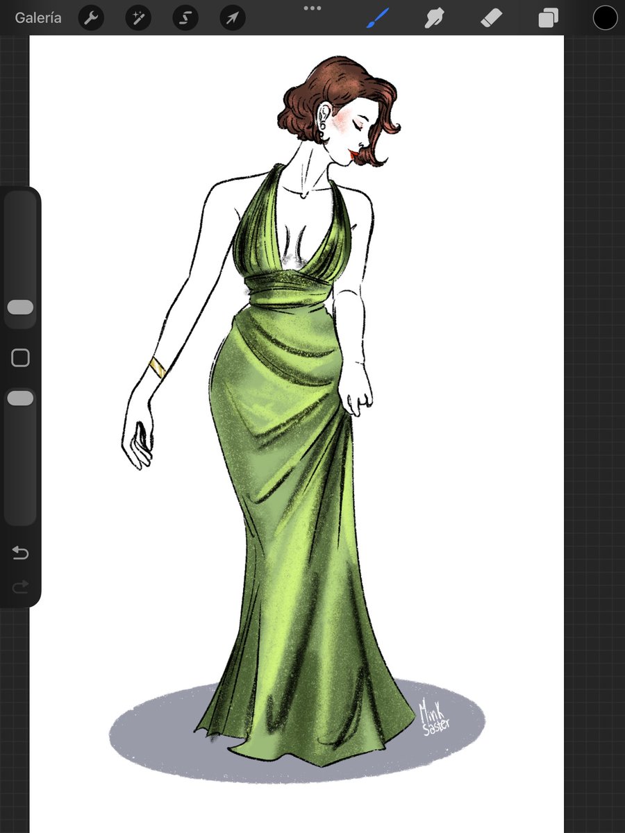Open the Layers panel
The width and height of the screenshot is (625, 833).
[548, 18]
